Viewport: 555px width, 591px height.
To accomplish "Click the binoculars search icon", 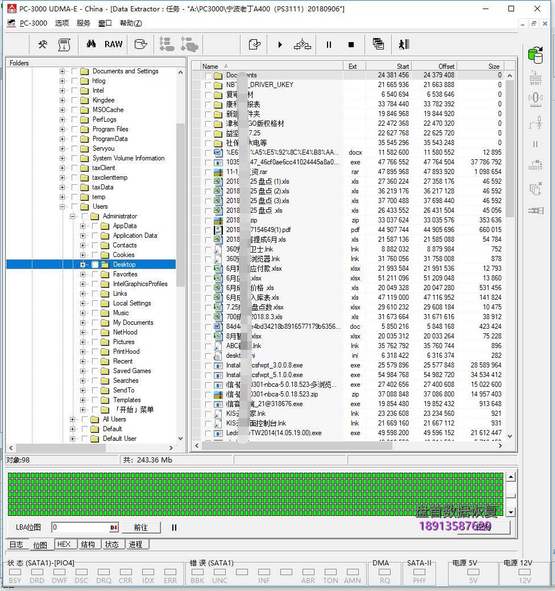I will point(91,44).
